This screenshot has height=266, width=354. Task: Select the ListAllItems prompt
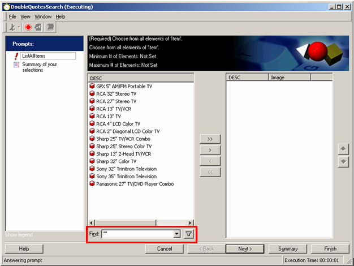point(48,56)
